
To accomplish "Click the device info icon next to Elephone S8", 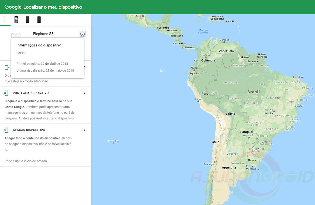I will pos(82,34).
